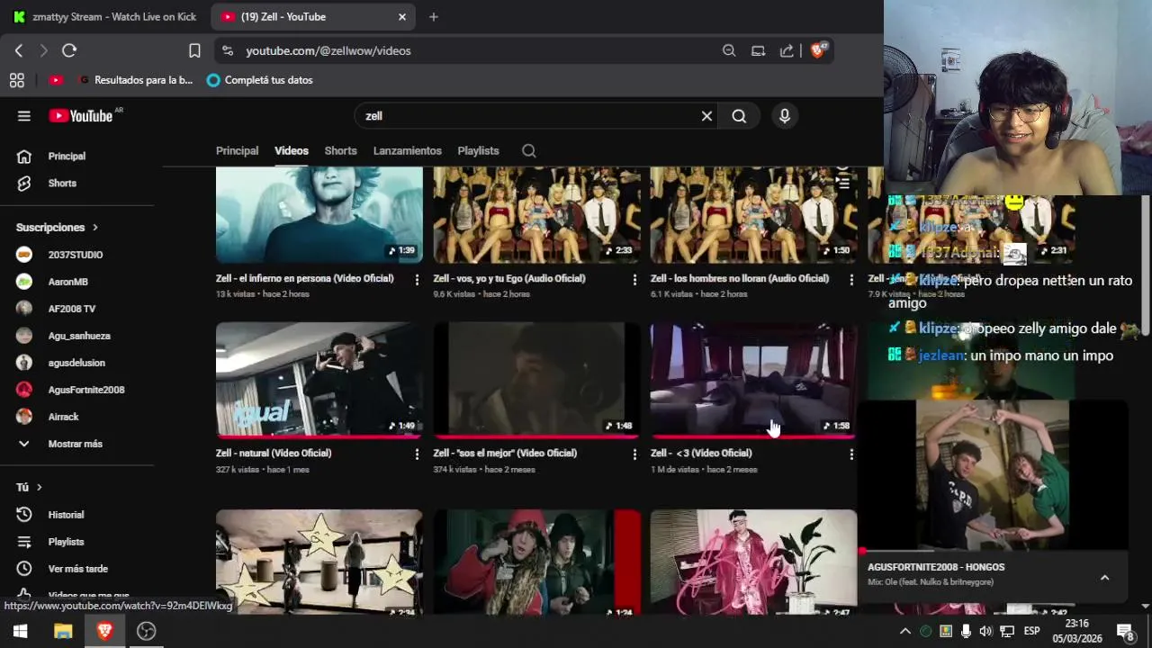The width and height of the screenshot is (1152, 648).
Task: Expand 'Mostrar más' subscriptions
Action: pyautogui.click(x=76, y=444)
